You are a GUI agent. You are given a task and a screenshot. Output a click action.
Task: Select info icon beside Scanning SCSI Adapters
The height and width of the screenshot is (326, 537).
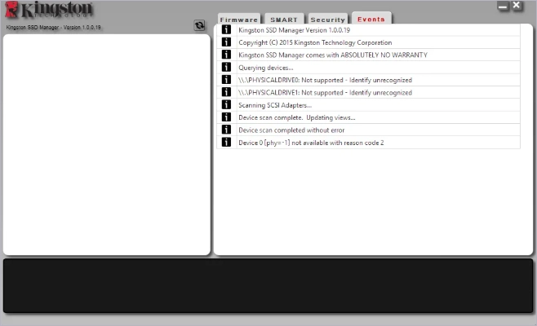click(x=226, y=105)
